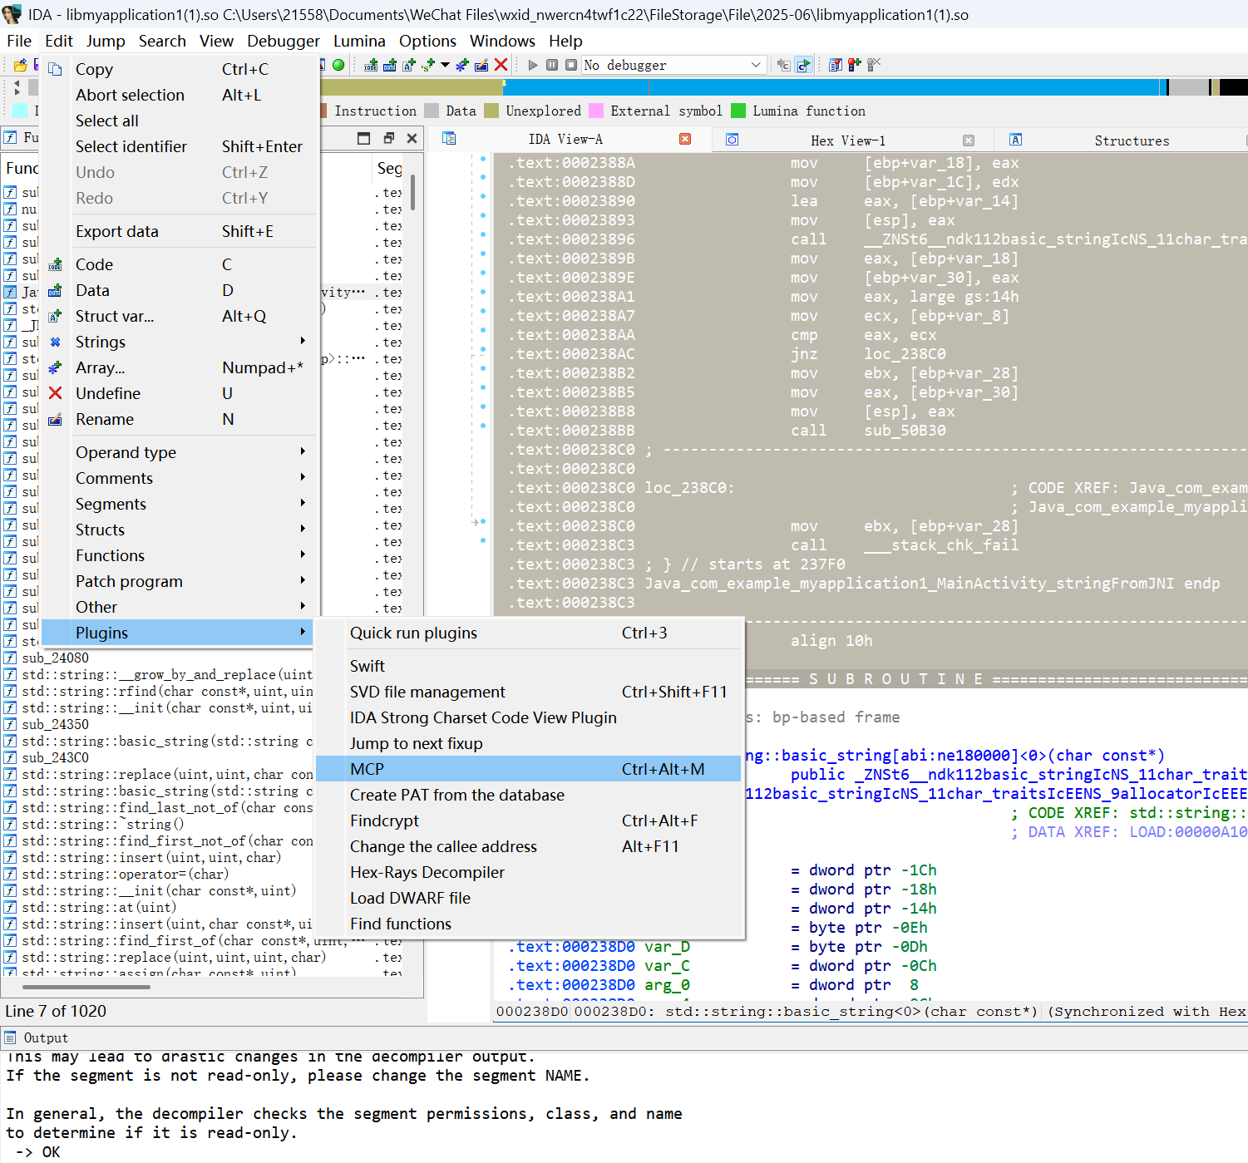Click the Strings icon in Edit menu

[x=55, y=342]
